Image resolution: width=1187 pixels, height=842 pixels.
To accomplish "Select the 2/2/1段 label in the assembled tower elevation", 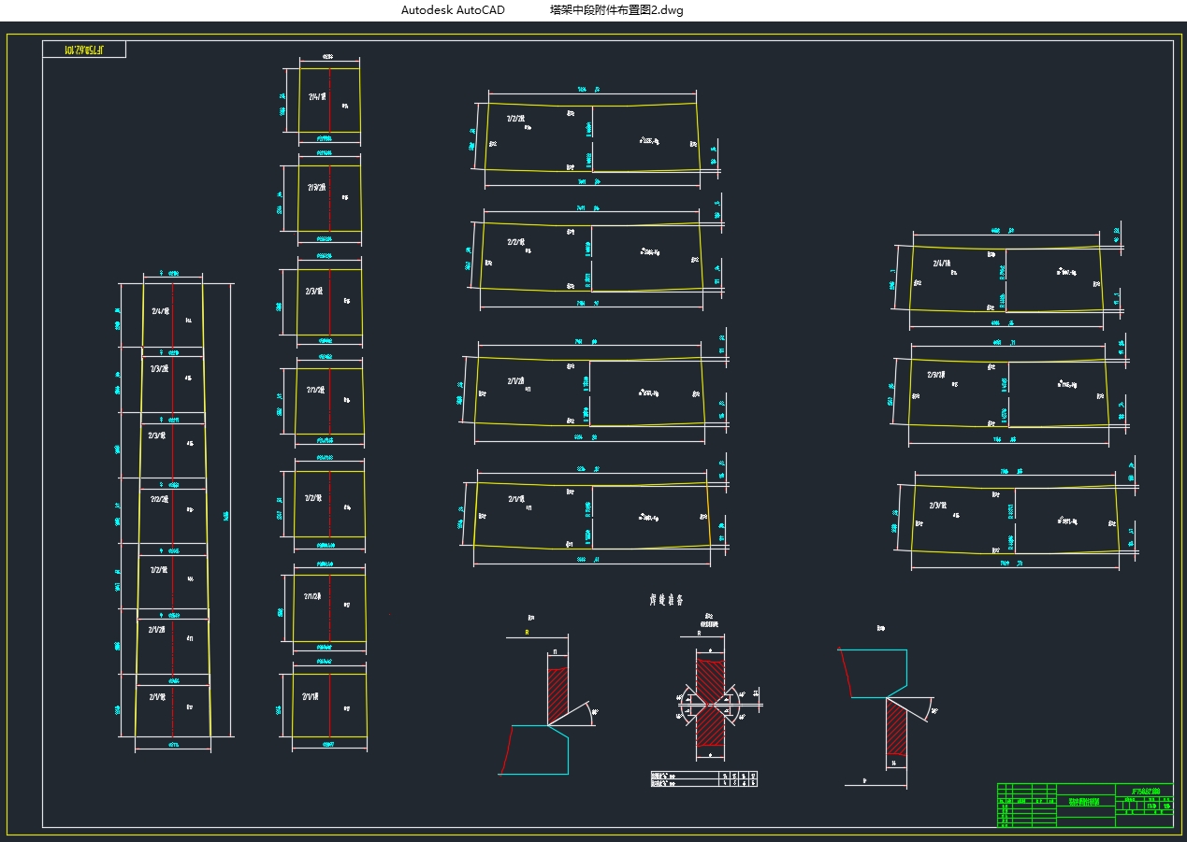I will tap(160, 569).
